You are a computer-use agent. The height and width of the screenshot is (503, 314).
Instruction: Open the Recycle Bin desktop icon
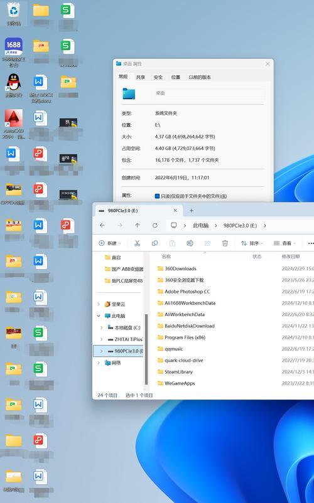14,13
